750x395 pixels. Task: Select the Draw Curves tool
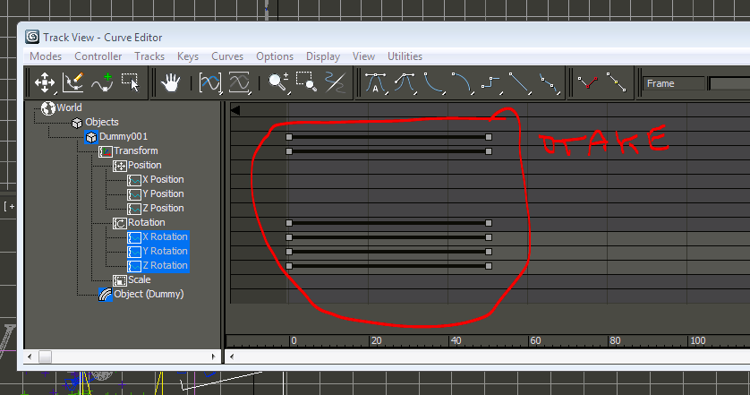pyautogui.click(x=73, y=82)
